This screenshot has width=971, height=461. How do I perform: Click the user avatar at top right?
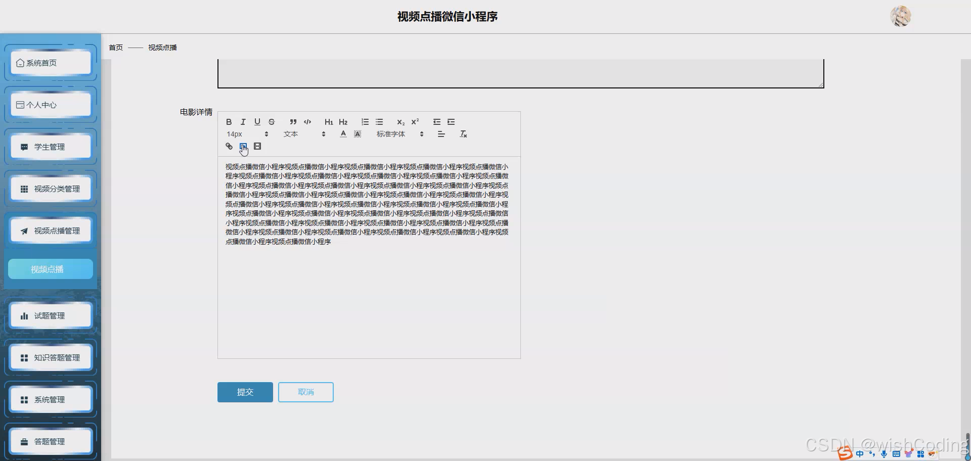pos(901,16)
